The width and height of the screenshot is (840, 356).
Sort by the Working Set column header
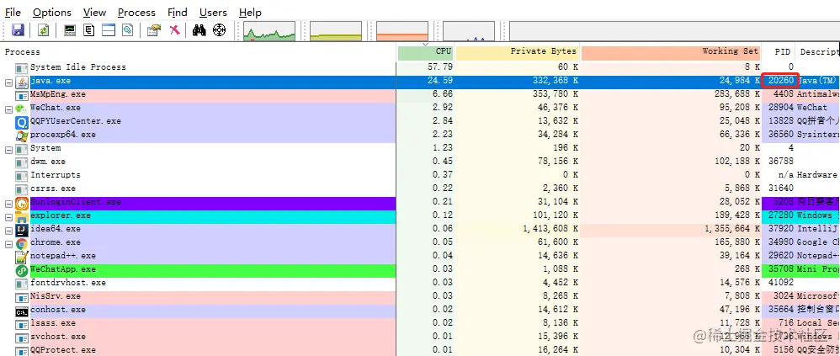coord(670,52)
